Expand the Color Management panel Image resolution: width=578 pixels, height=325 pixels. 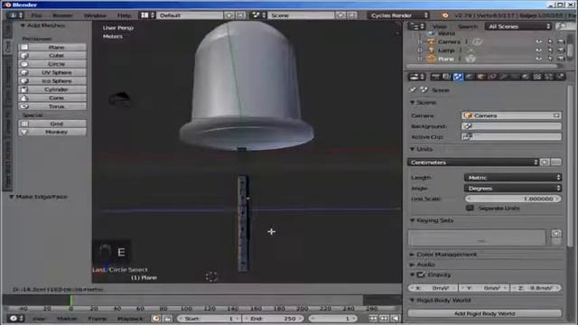tap(413, 255)
